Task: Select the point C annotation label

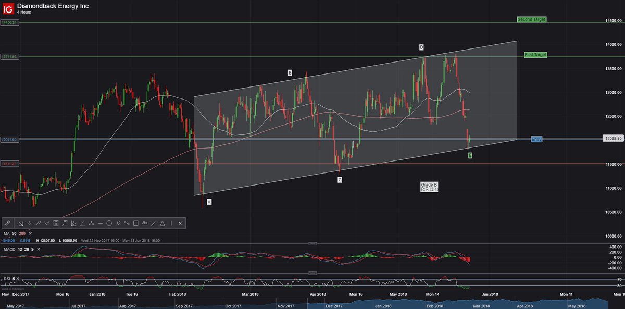Action: [340, 179]
